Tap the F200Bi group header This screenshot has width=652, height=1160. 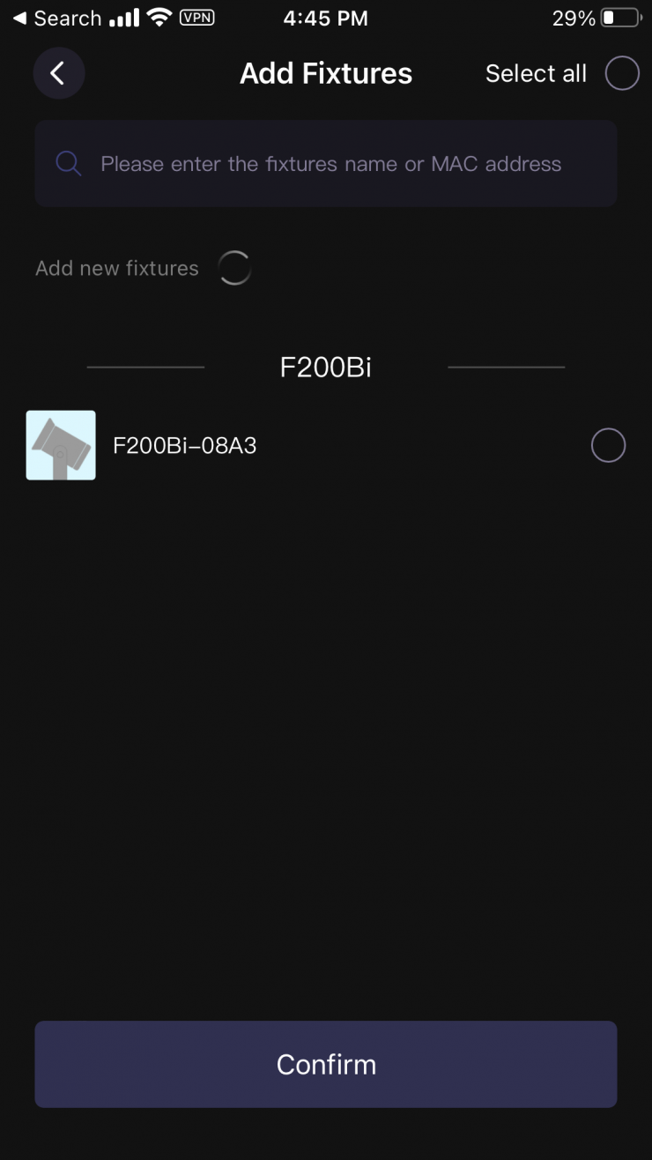(326, 367)
